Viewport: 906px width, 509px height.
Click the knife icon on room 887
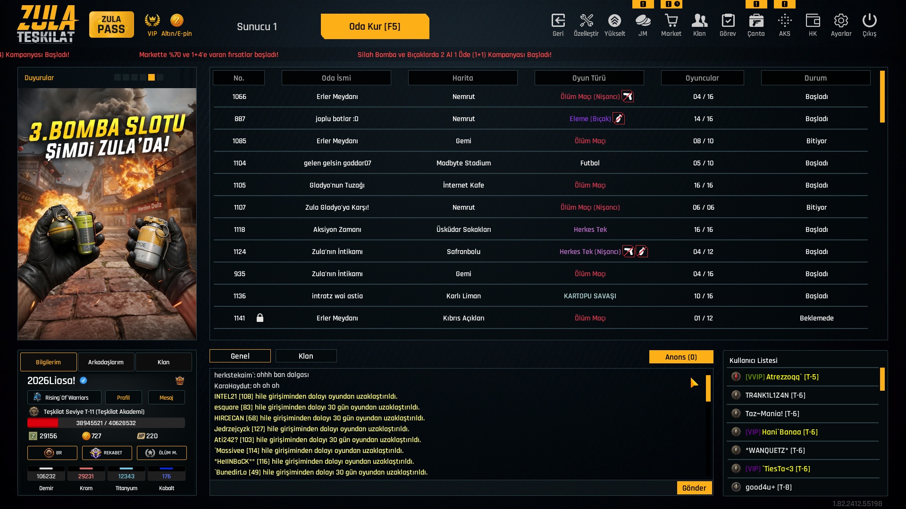(619, 119)
